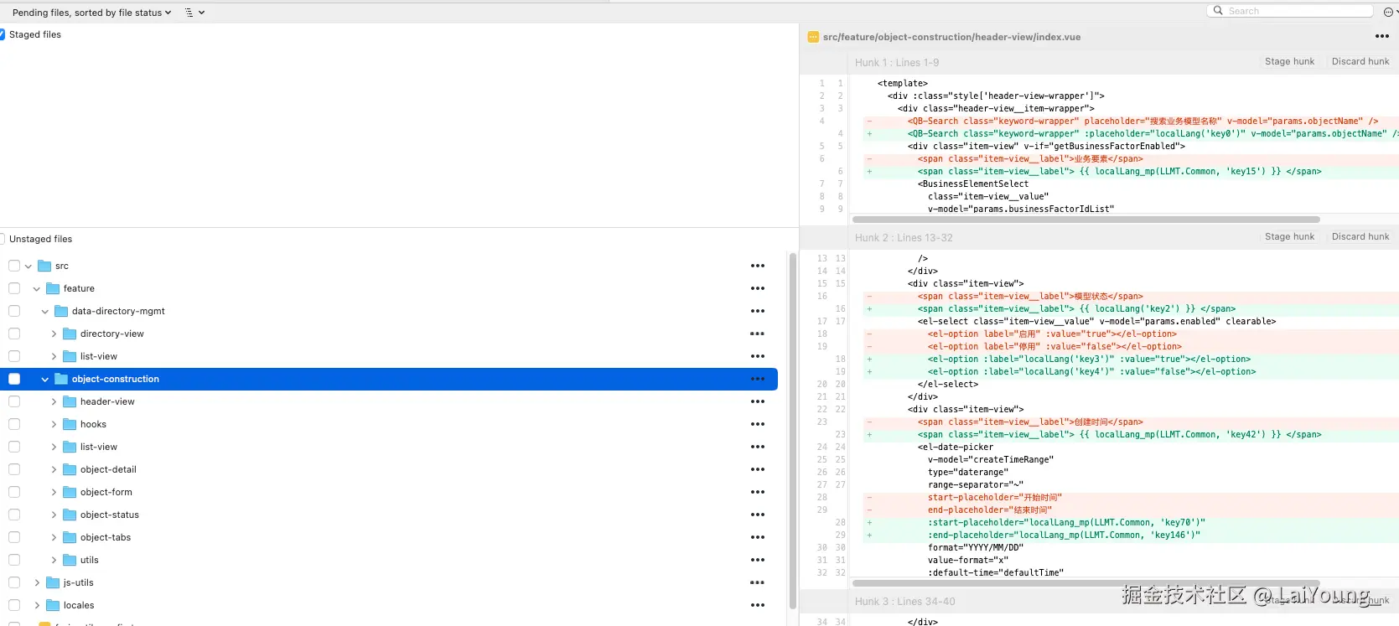Check the data-directory-mgmt checkbox
Image resolution: width=1399 pixels, height=626 pixels.
point(14,311)
